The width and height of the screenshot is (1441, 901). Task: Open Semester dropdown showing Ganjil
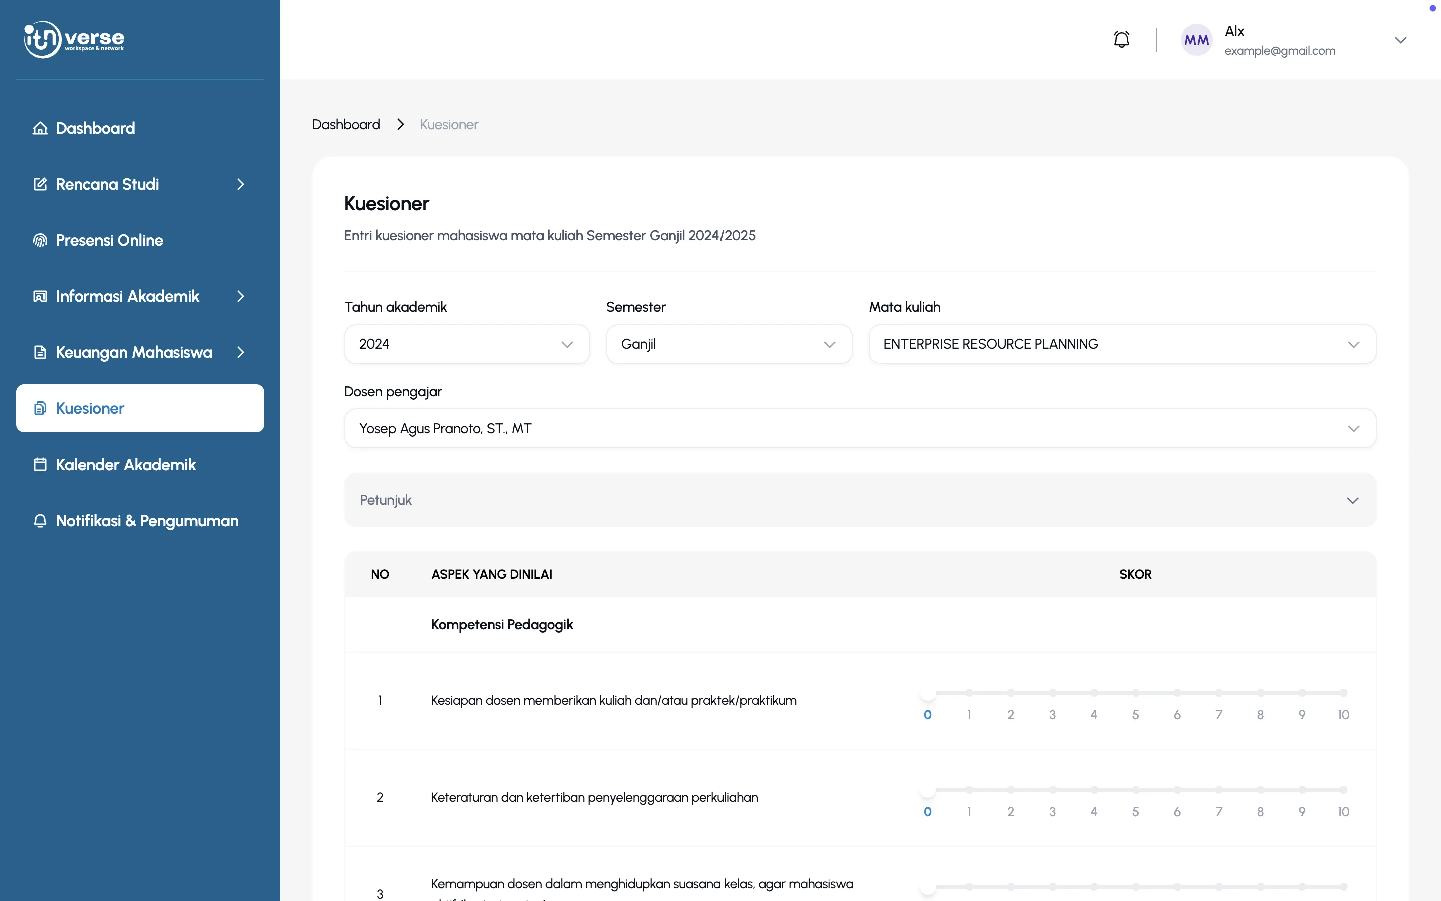[729, 344]
